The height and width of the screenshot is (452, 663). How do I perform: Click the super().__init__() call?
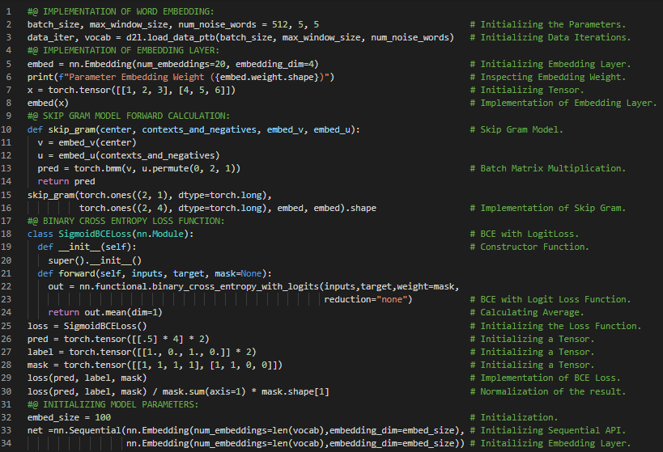pyautogui.click(x=95, y=260)
